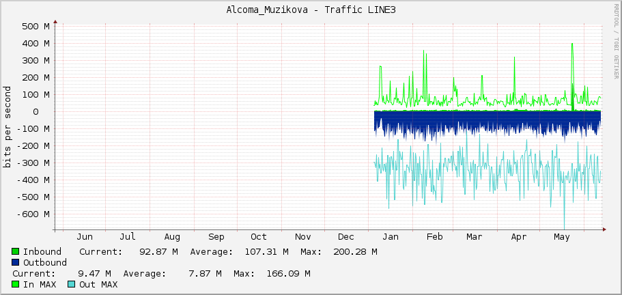Viewport: 622px width, 295px height.
Task: Click the Outbound dark blue legend swatch
Action: [16, 262]
